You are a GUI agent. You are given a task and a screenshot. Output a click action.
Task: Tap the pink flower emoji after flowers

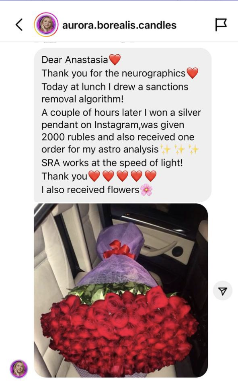[146, 190]
